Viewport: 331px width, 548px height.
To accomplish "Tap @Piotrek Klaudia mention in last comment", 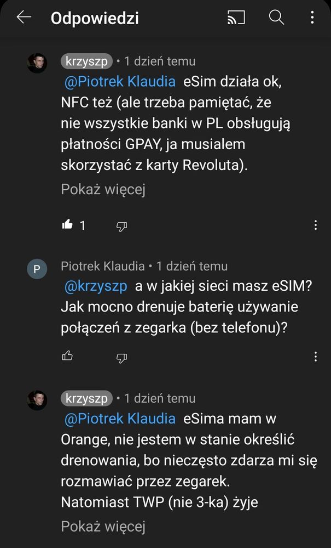I will coord(120,419).
